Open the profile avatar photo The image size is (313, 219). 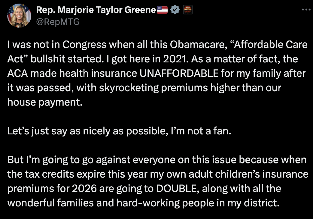(19, 16)
